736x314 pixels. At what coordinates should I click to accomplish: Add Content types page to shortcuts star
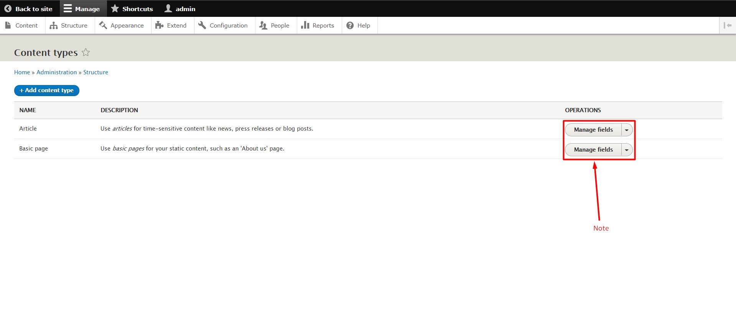click(86, 52)
